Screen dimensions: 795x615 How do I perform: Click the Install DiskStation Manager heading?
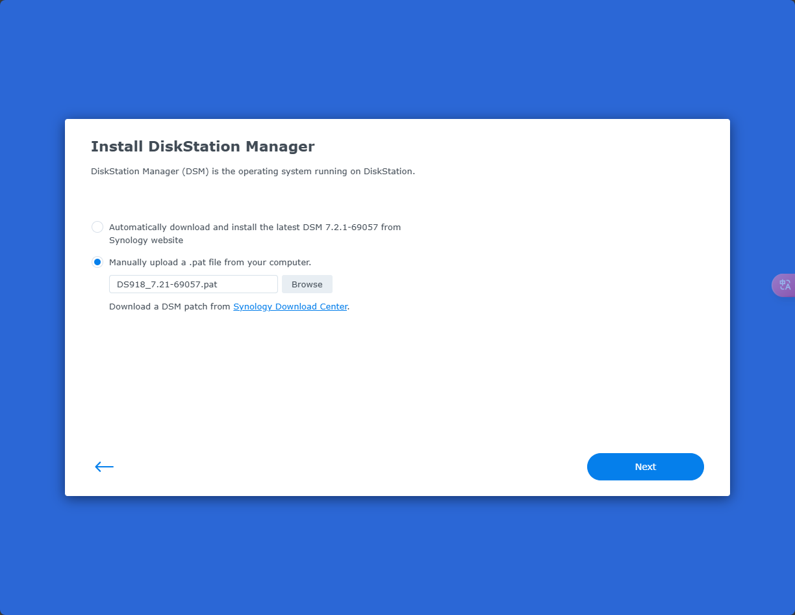pos(203,146)
